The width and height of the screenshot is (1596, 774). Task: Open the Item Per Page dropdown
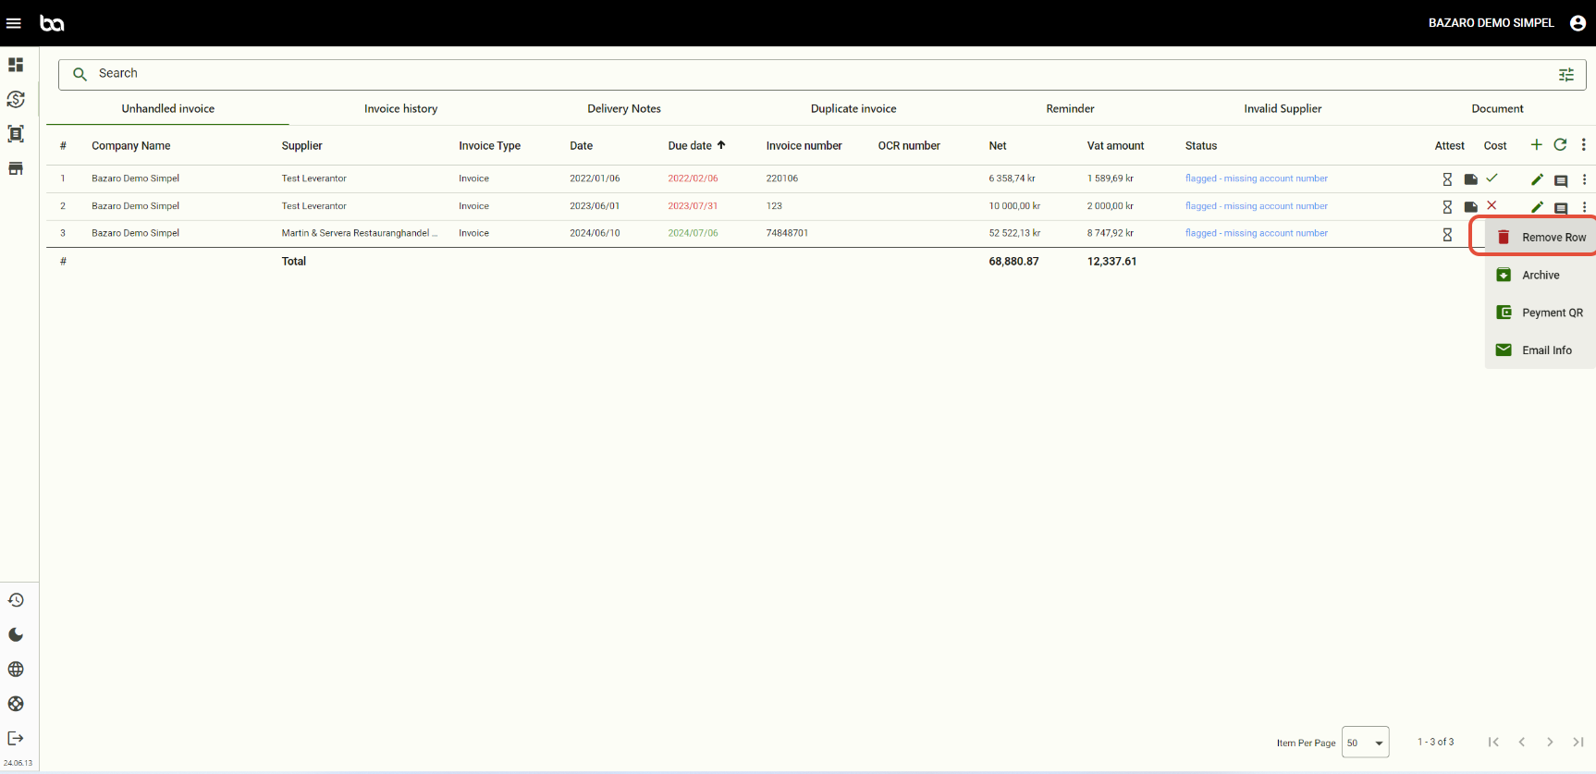click(1365, 743)
